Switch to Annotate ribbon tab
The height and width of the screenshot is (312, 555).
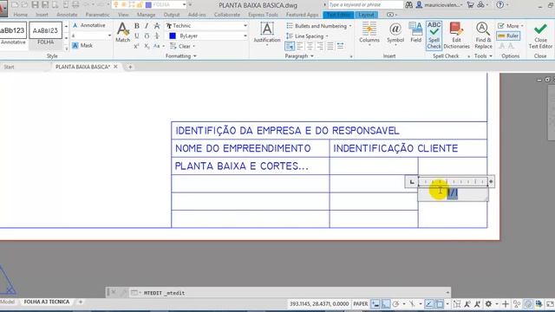click(67, 15)
